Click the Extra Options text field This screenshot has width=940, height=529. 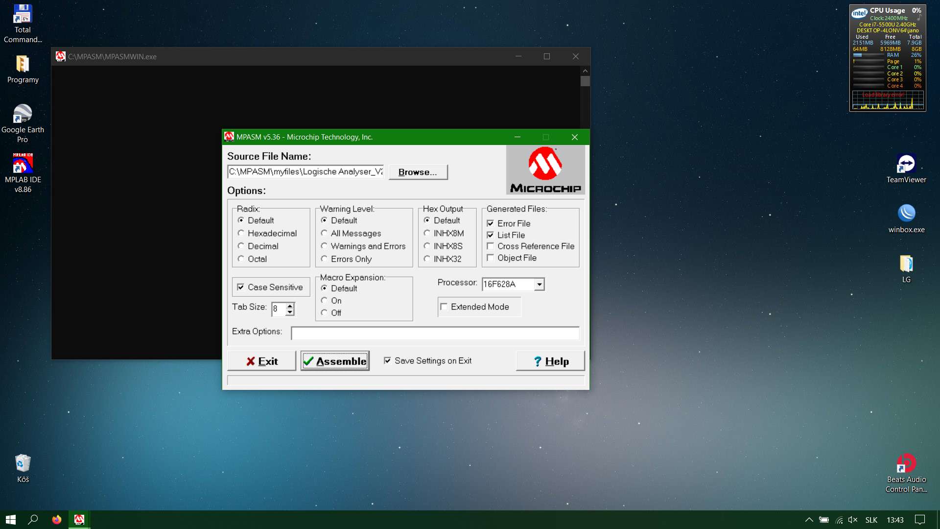[435, 333]
